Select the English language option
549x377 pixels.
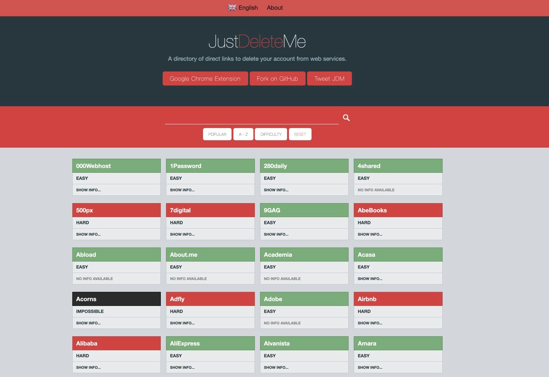point(248,7)
